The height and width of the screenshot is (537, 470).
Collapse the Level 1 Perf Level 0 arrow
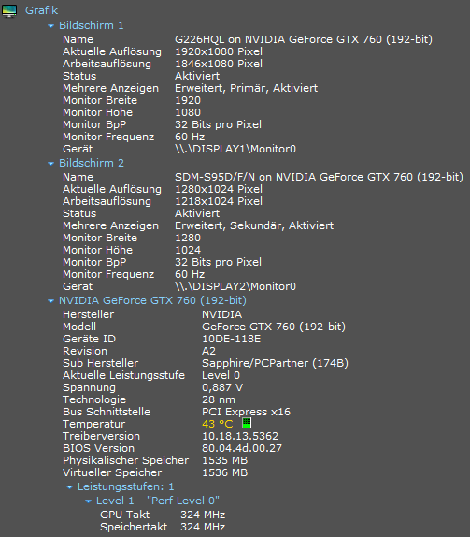coord(88,501)
